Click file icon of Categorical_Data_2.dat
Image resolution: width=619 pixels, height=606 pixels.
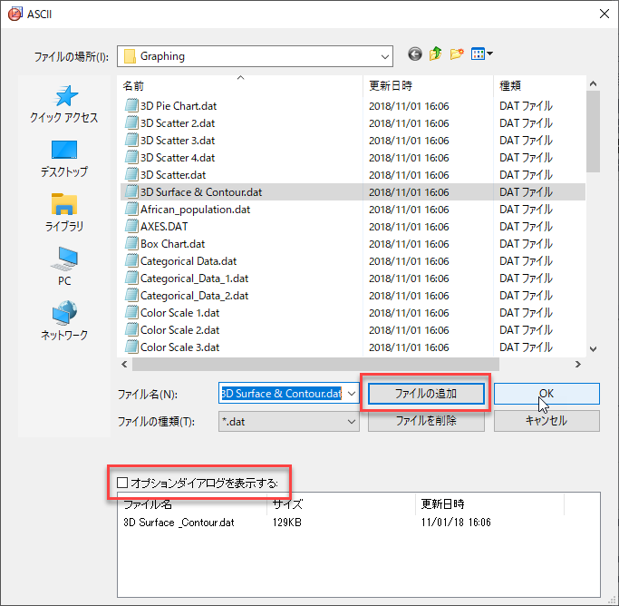131,296
